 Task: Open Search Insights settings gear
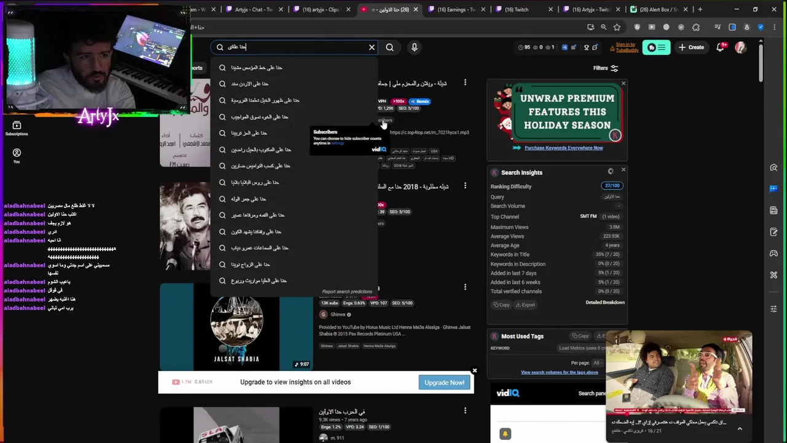611,172
